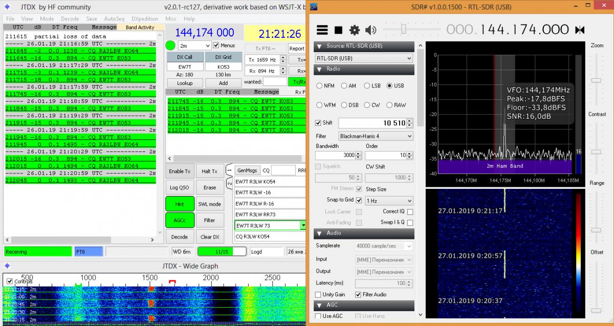Image resolution: width=614 pixels, height=326 pixels.
Task: Select the LSB radio mode
Action: (x=367, y=86)
